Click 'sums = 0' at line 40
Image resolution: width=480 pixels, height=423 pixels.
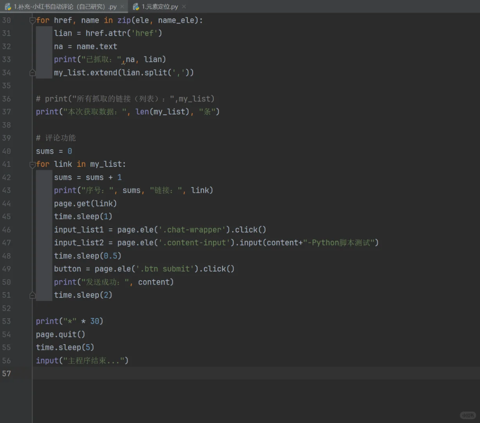click(x=54, y=151)
